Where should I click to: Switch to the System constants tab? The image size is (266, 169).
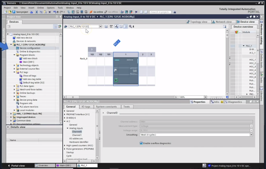point(106,107)
